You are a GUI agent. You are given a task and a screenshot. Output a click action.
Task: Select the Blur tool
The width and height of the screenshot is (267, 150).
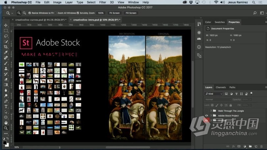pyautogui.click(x=6, y=90)
